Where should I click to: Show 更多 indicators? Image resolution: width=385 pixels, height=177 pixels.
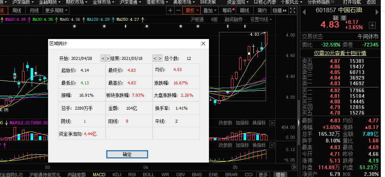(263, 174)
